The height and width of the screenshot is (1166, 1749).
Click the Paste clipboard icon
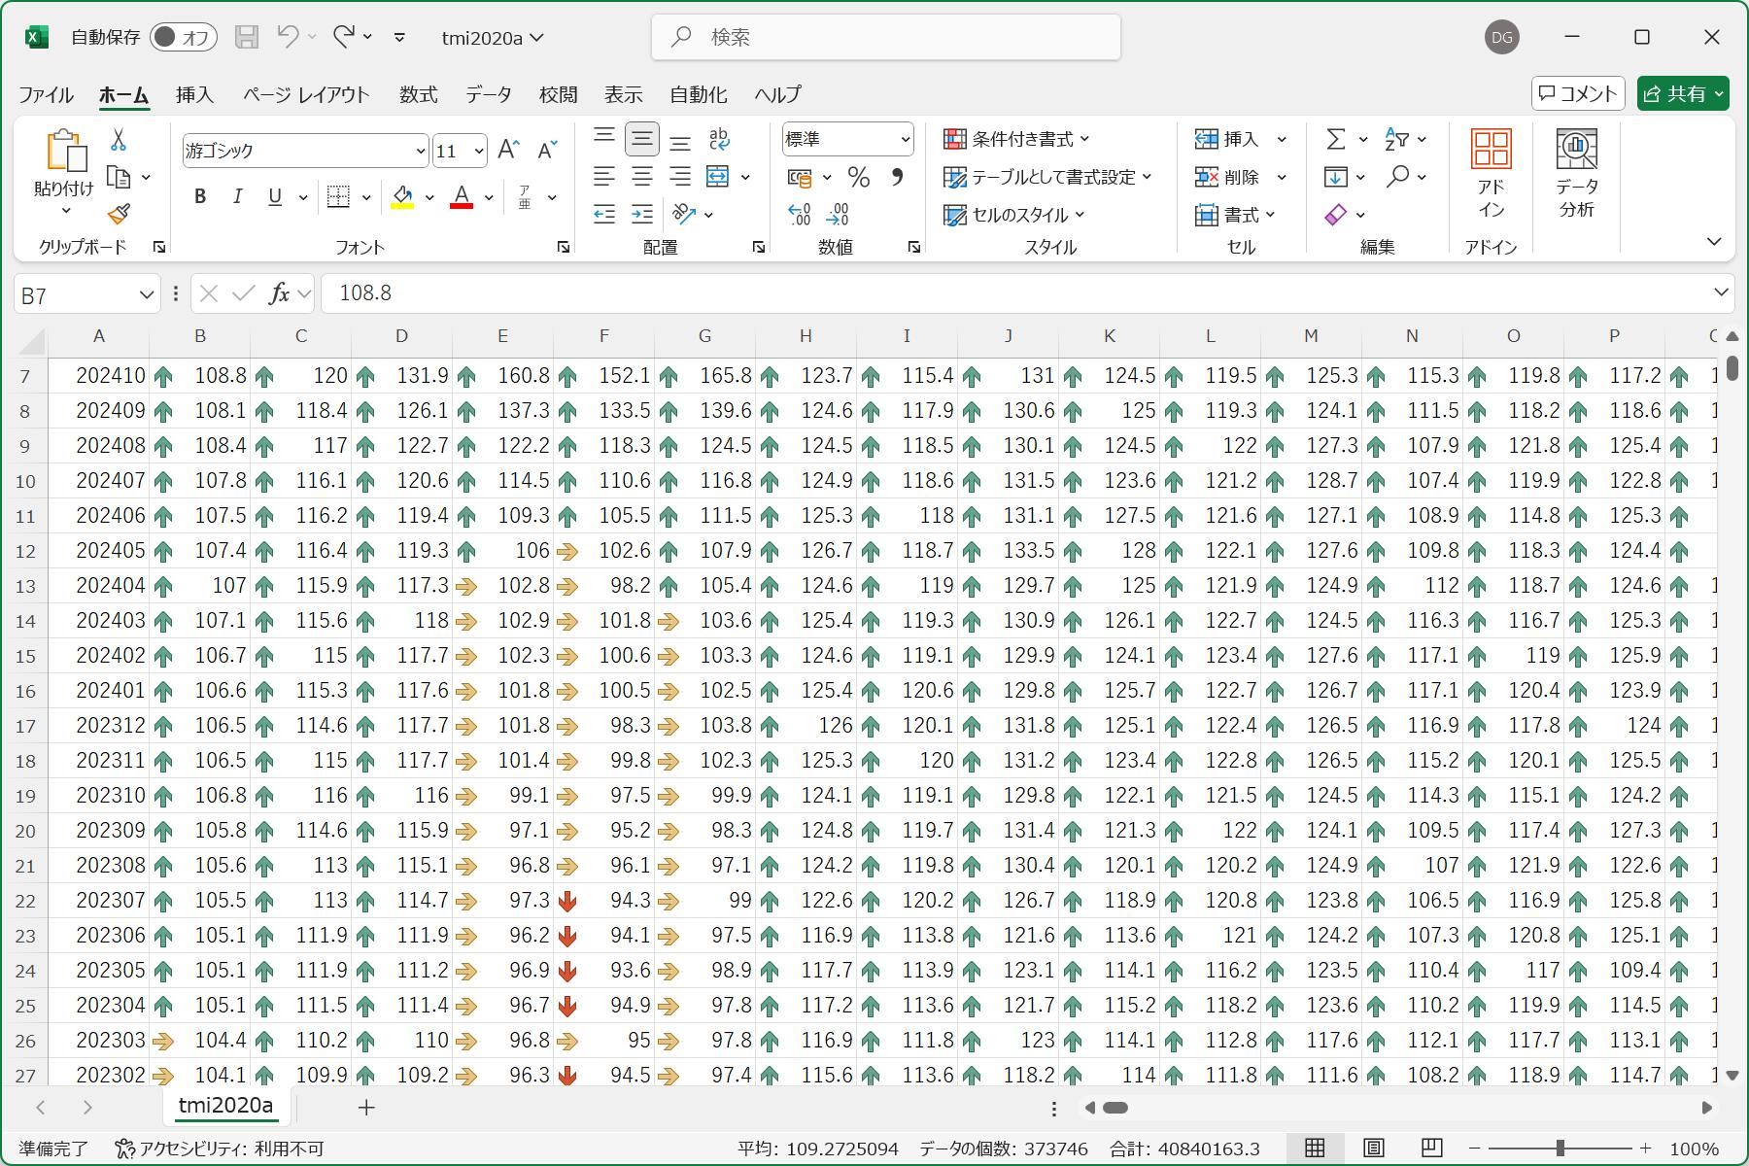[x=65, y=153]
